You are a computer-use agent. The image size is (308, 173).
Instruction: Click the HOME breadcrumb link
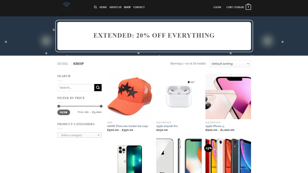(63, 64)
